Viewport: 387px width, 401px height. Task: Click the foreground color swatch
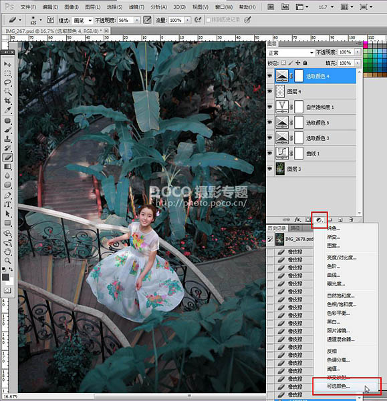[x=5, y=277]
